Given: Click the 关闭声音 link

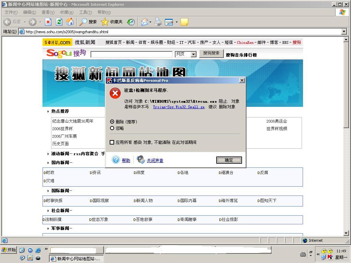Looking at the screenshot, I should [155, 160].
